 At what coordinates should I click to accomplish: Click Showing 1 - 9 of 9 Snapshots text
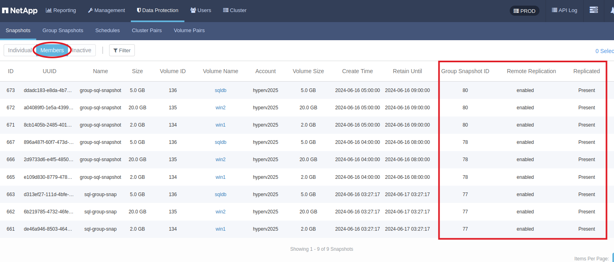coord(322,249)
